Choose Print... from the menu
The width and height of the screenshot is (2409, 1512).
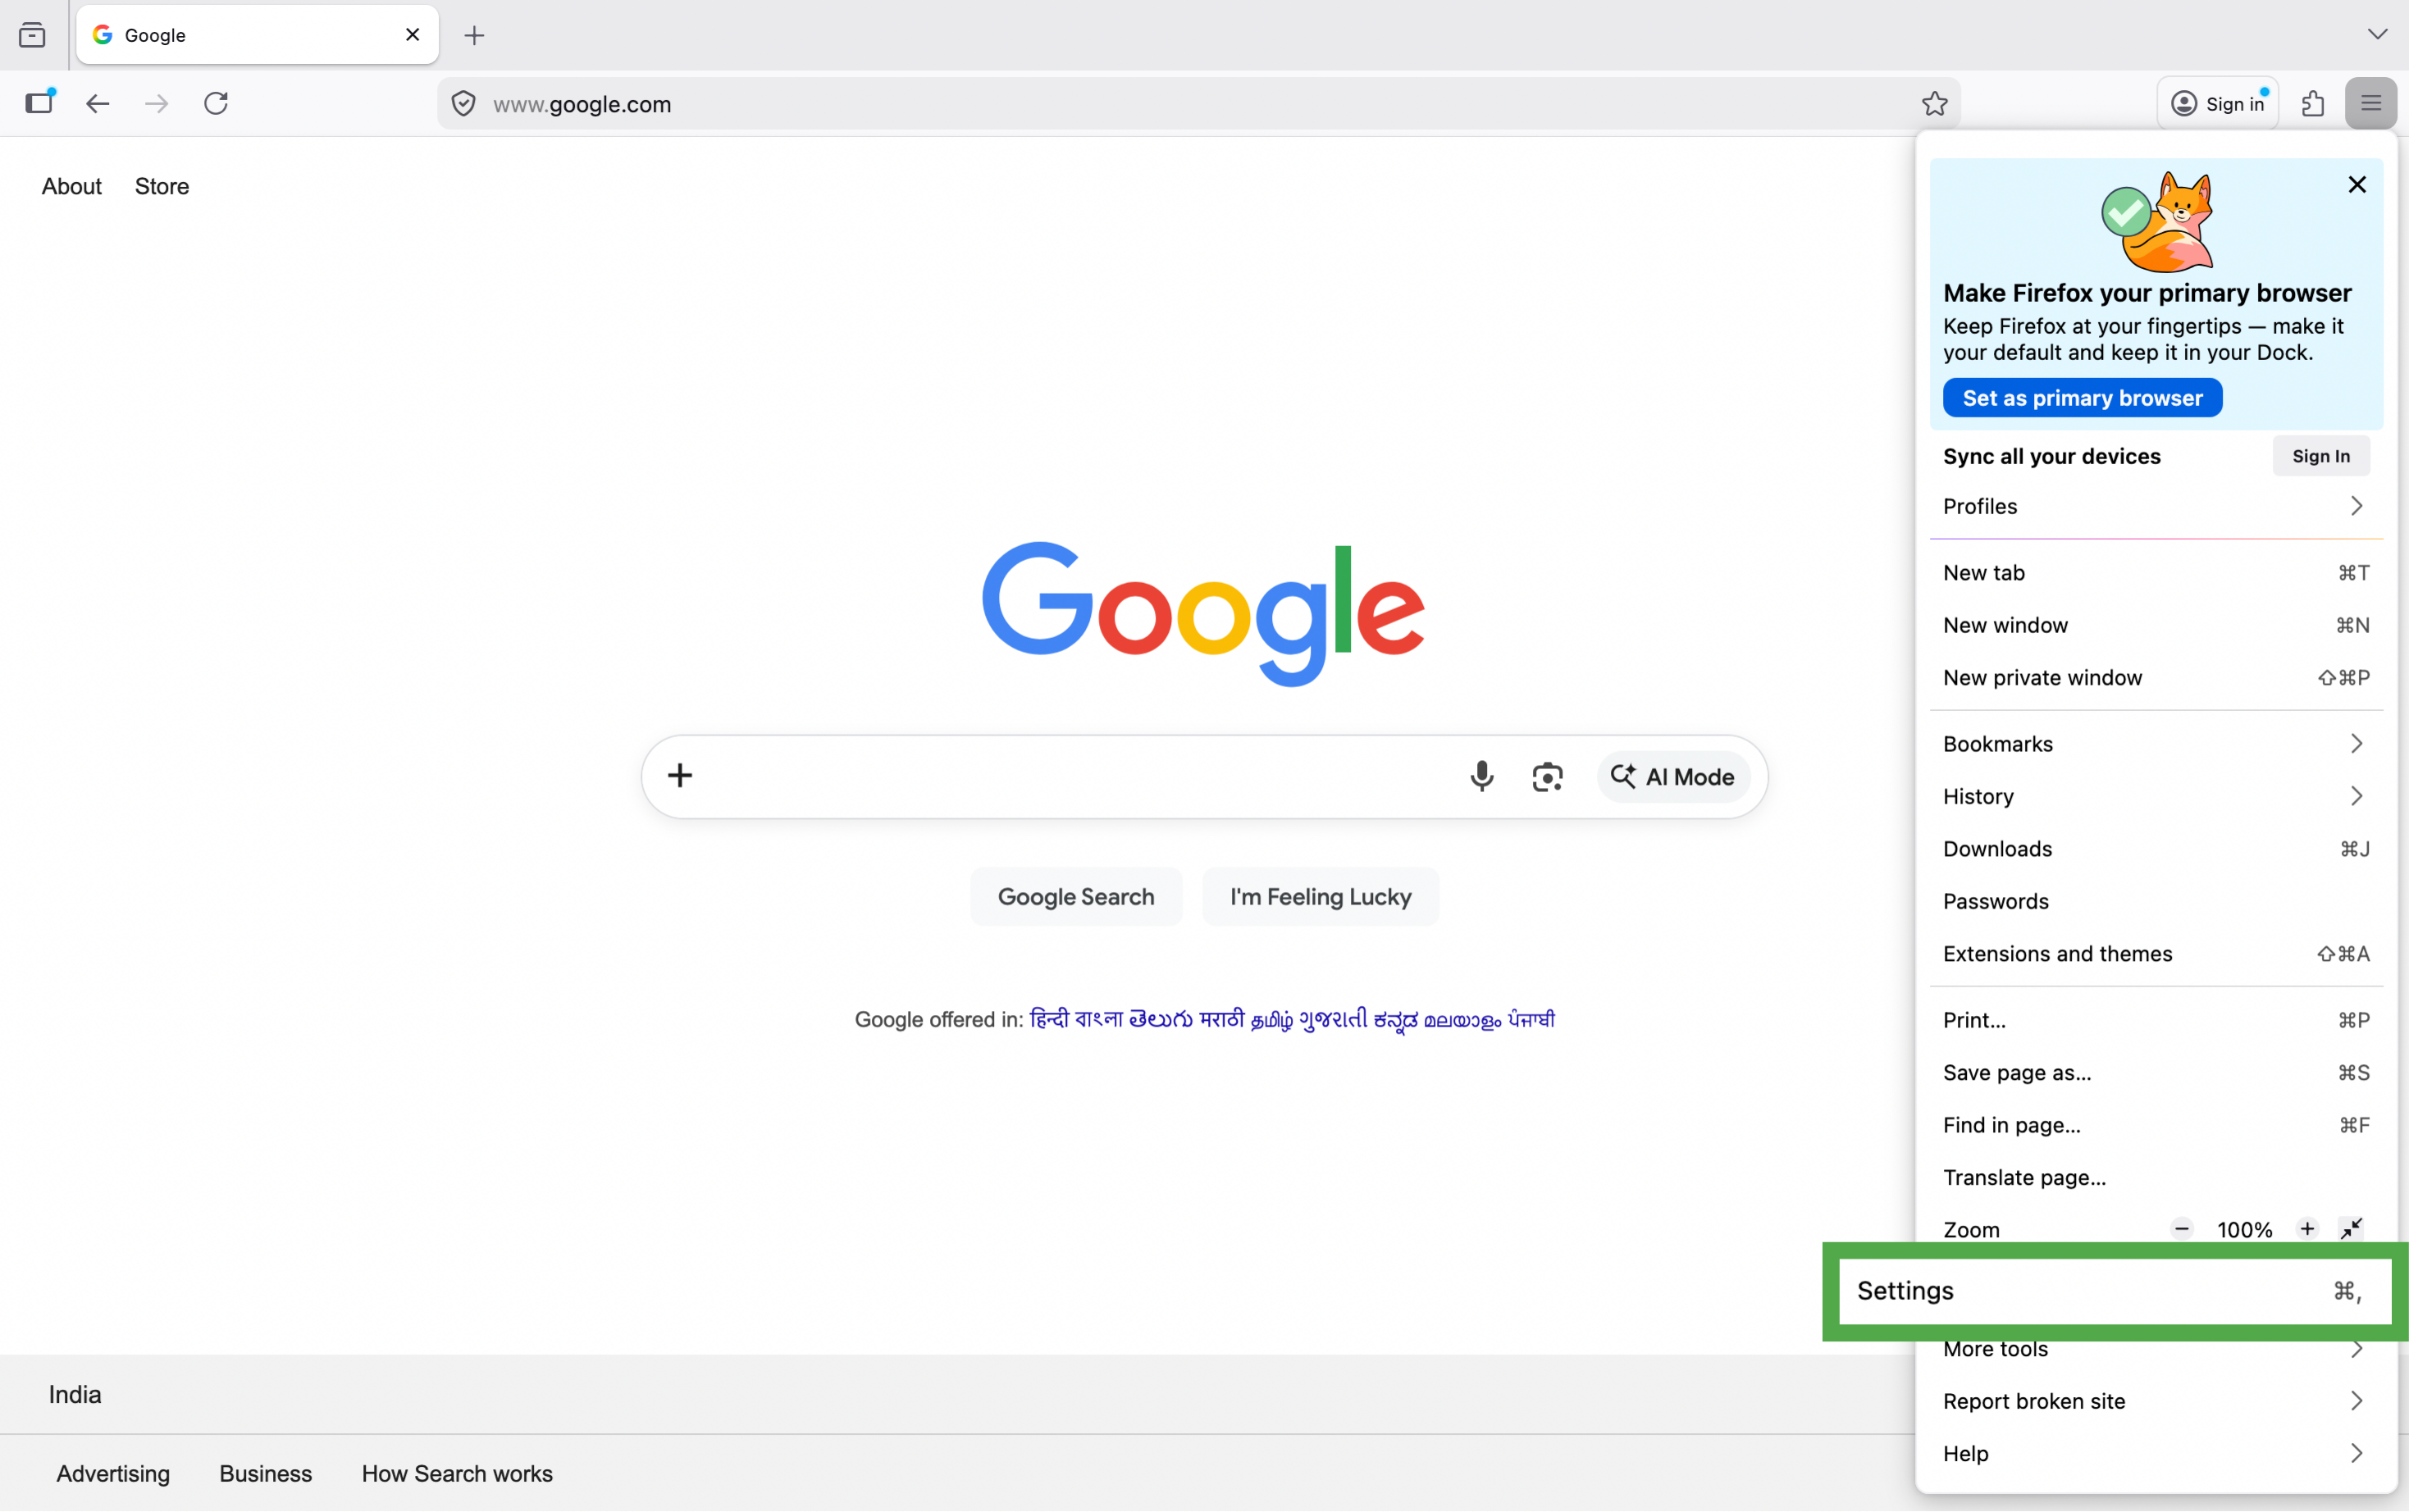[x=2156, y=1020]
